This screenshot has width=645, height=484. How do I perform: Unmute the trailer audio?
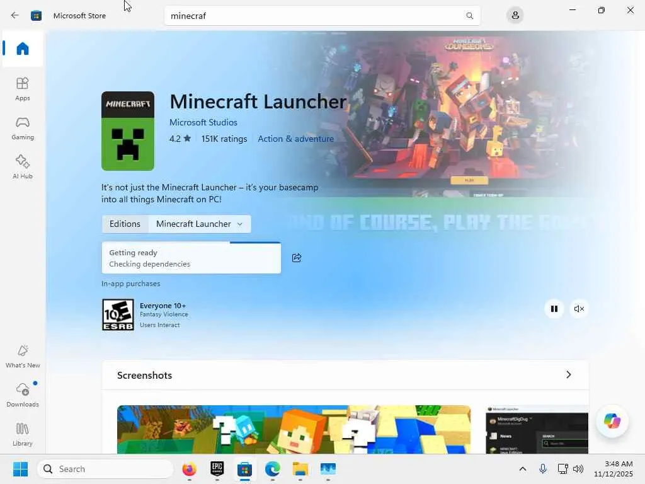coord(579,309)
